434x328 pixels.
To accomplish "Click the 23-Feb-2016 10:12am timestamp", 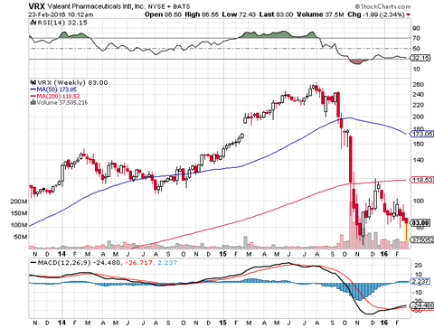I will point(61,14).
